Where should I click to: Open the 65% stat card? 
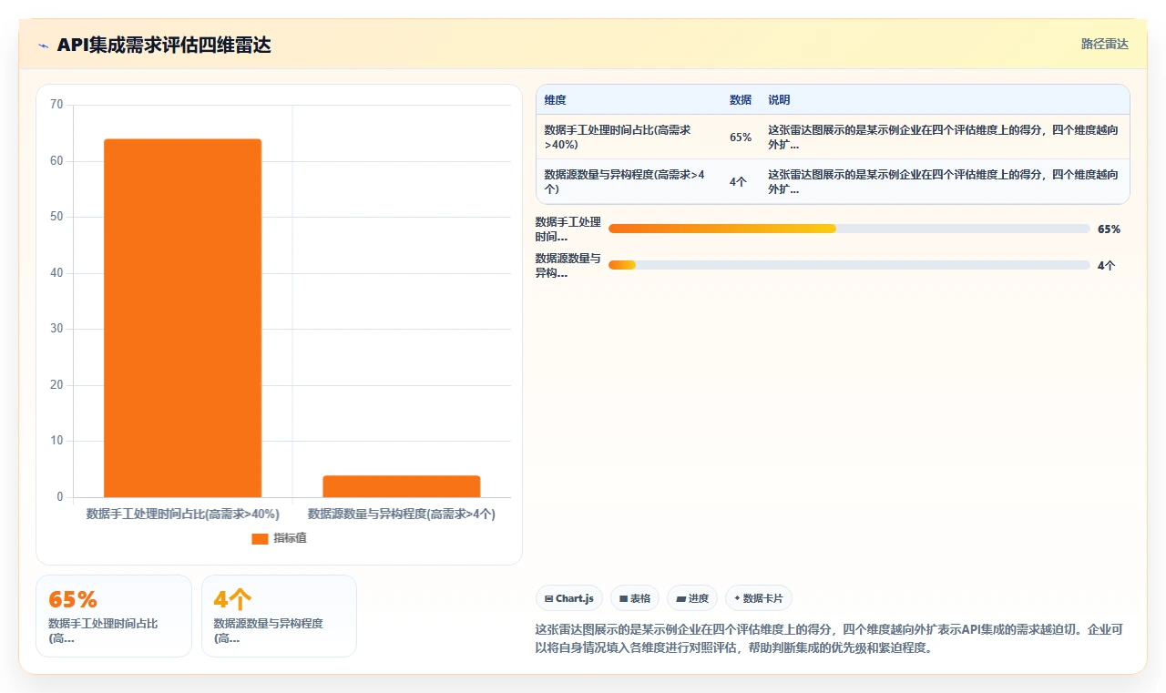click(x=114, y=616)
